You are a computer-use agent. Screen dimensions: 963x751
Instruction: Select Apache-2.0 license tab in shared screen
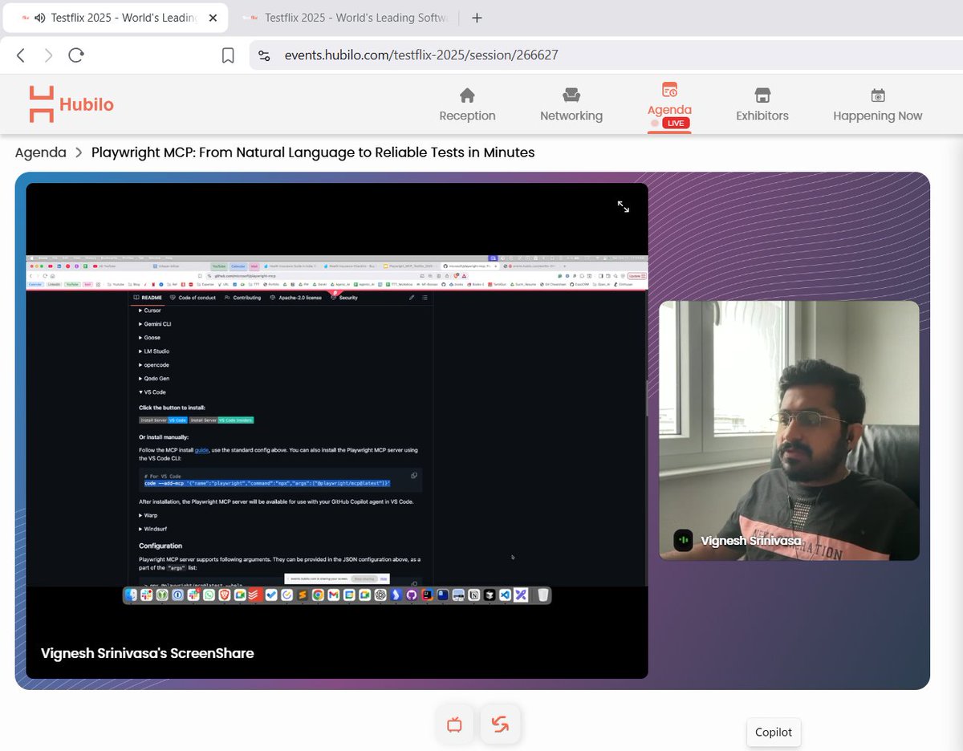click(295, 298)
